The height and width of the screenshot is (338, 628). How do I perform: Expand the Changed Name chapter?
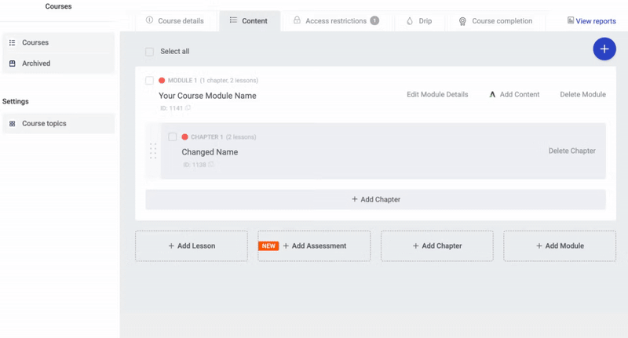(x=210, y=152)
